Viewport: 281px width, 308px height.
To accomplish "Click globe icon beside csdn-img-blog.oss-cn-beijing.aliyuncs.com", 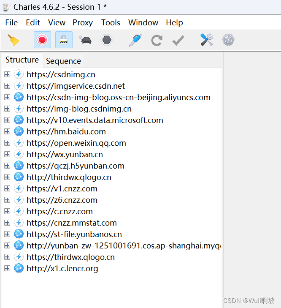I will (19, 97).
